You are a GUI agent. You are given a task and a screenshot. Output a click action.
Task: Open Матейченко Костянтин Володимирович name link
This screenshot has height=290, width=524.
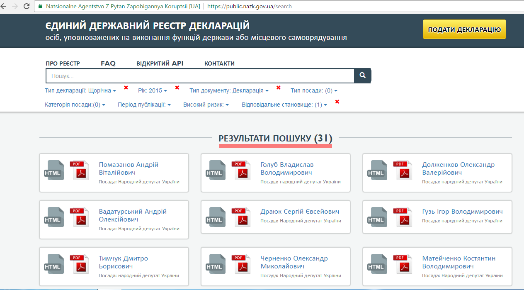point(458,262)
